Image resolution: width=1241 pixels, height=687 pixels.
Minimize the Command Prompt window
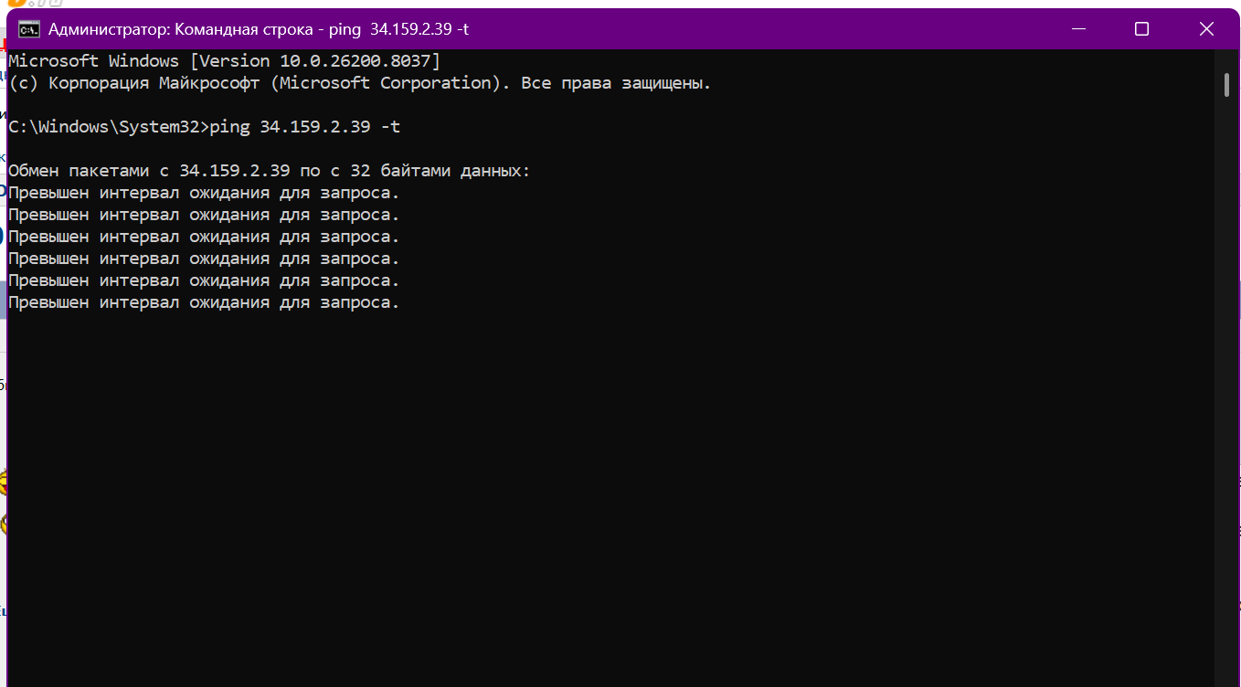click(1077, 29)
